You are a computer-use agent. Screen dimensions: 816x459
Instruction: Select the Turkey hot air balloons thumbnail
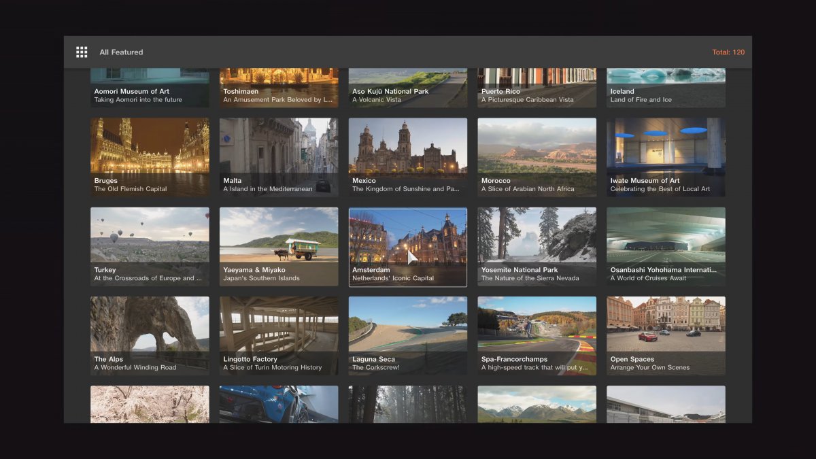(x=150, y=247)
